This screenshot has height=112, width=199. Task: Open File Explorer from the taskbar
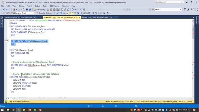click(x=8, y=110)
